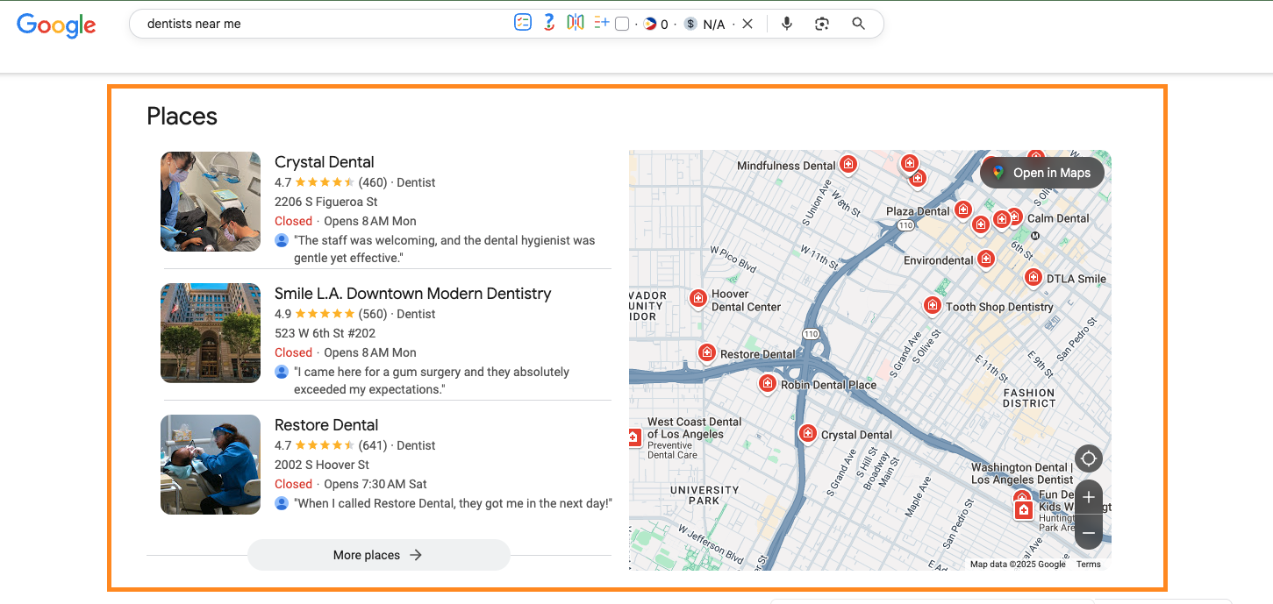Click the Smile L.A. building photo thumbnail
Screen dimensions: 1273x604
[x=211, y=333]
